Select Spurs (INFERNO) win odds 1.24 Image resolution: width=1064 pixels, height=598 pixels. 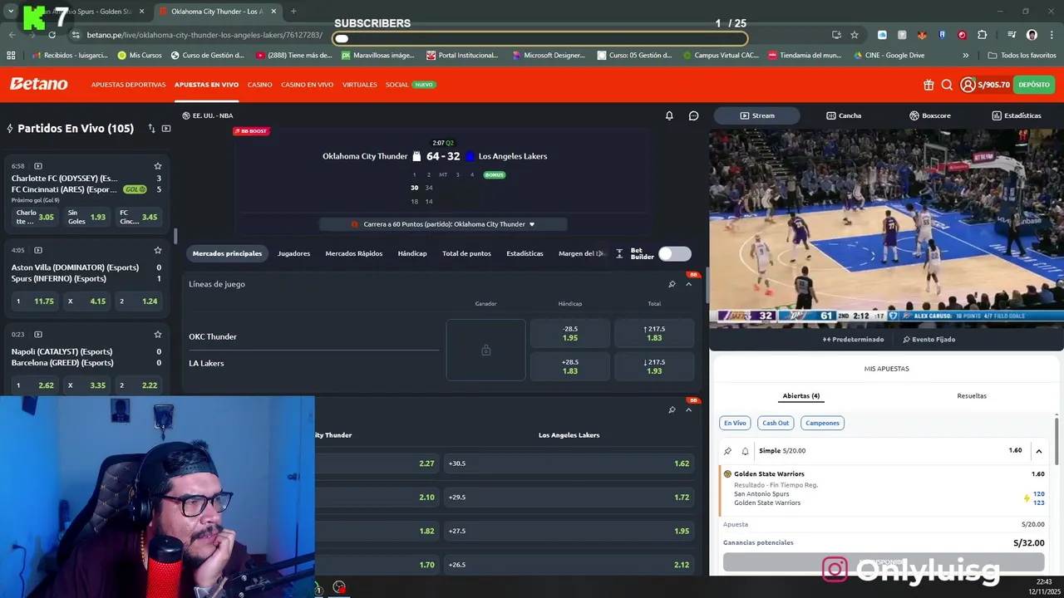pos(138,301)
